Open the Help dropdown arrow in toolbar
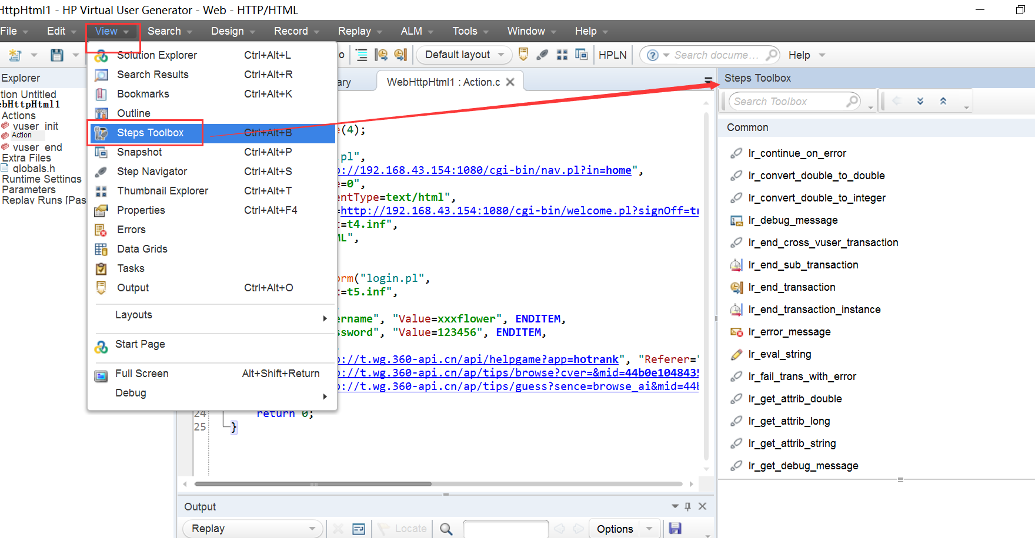Screen dimensions: 1035x538 (x=822, y=55)
